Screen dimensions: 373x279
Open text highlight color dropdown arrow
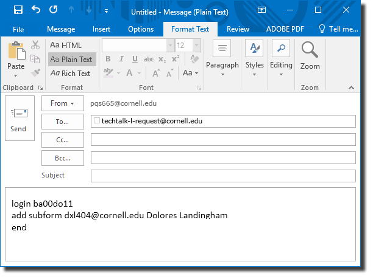pos(118,73)
